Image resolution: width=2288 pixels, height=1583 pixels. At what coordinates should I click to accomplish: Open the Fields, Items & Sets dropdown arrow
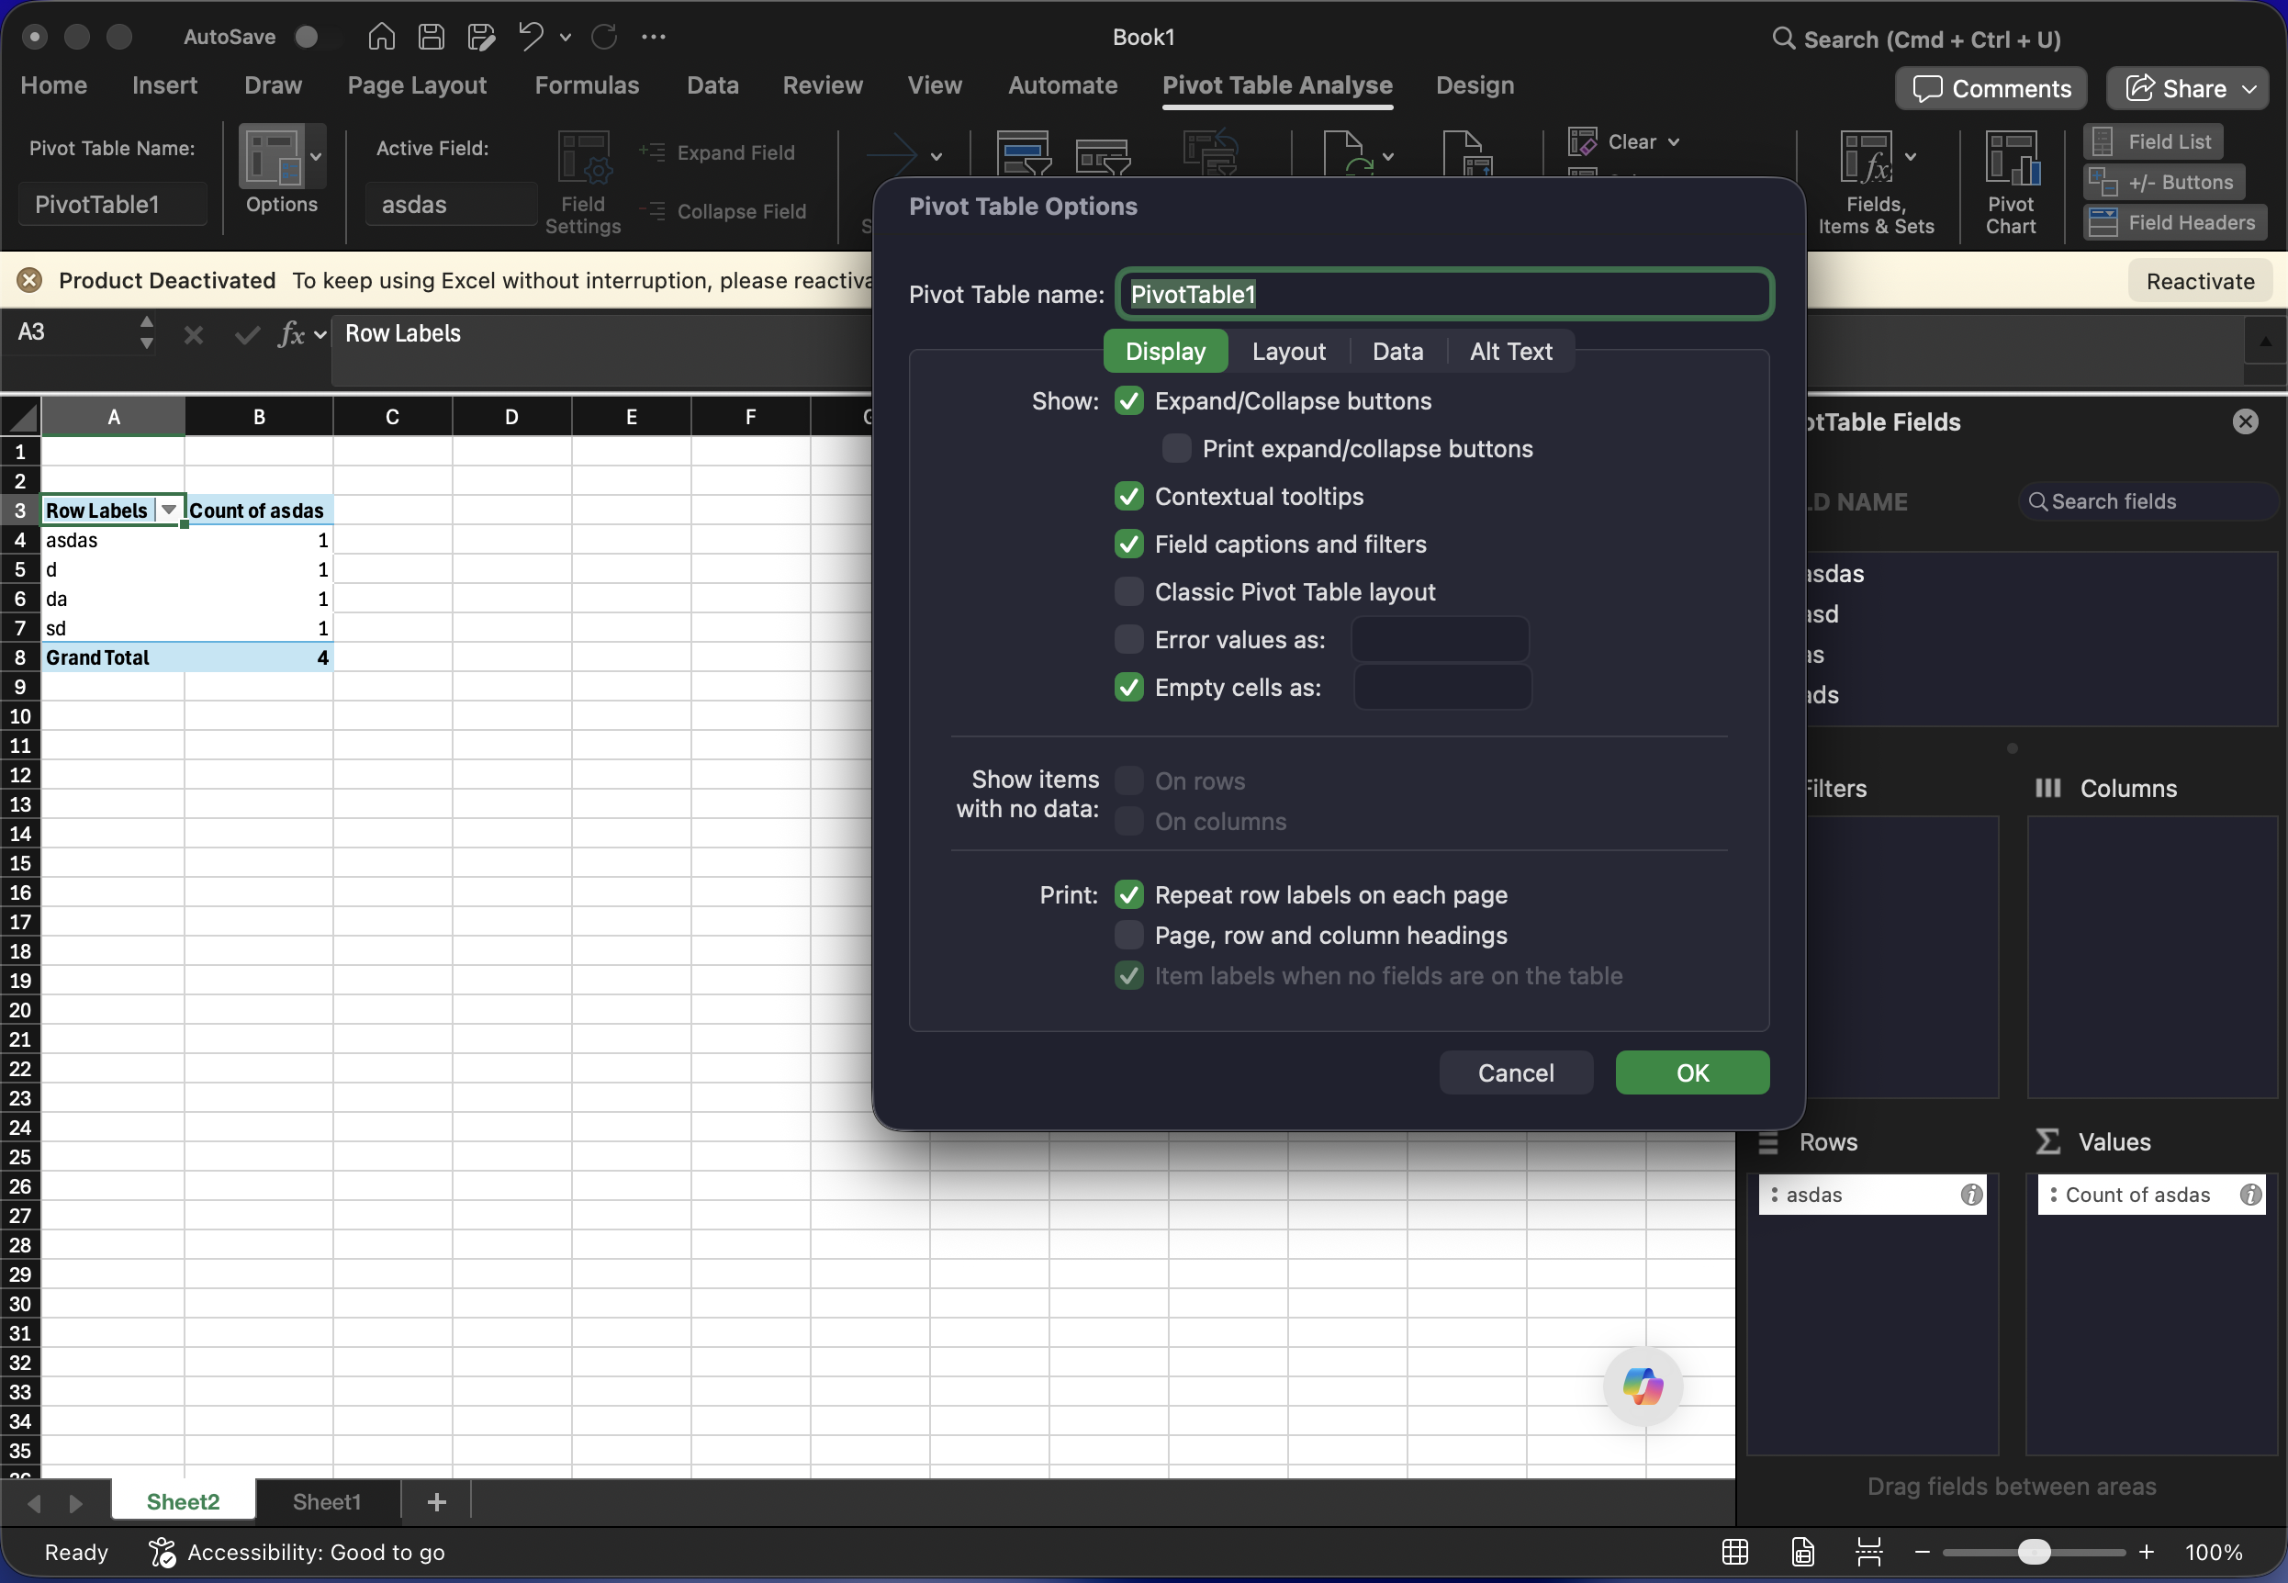[1910, 156]
